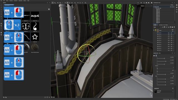
Task: Toggle visibility of the selected highlighted layer
Action: click(x=158, y=33)
